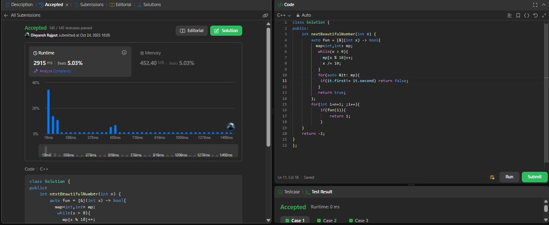Image resolution: width=549 pixels, height=225 pixels.
Task: Click the test result panel scrollbar
Action: 545,208
